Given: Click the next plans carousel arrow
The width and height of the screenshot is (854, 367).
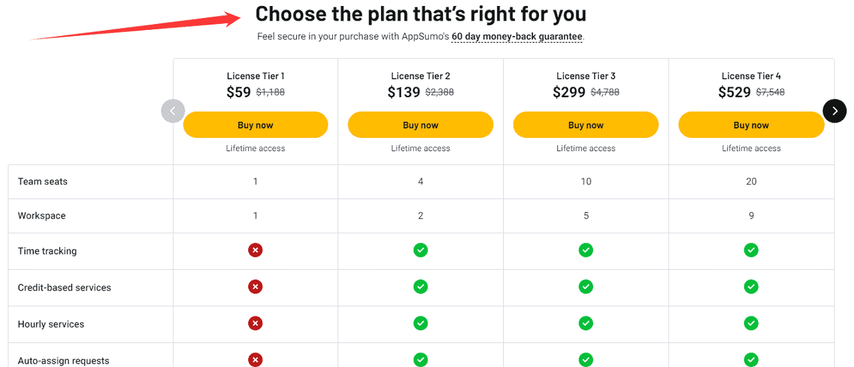Looking at the screenshot, I should coord(835,111).
